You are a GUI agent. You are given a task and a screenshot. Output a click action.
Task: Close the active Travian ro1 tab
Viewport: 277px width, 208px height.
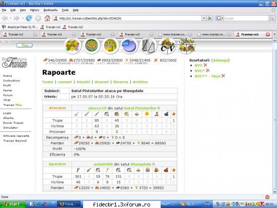[x=268, y=34]
